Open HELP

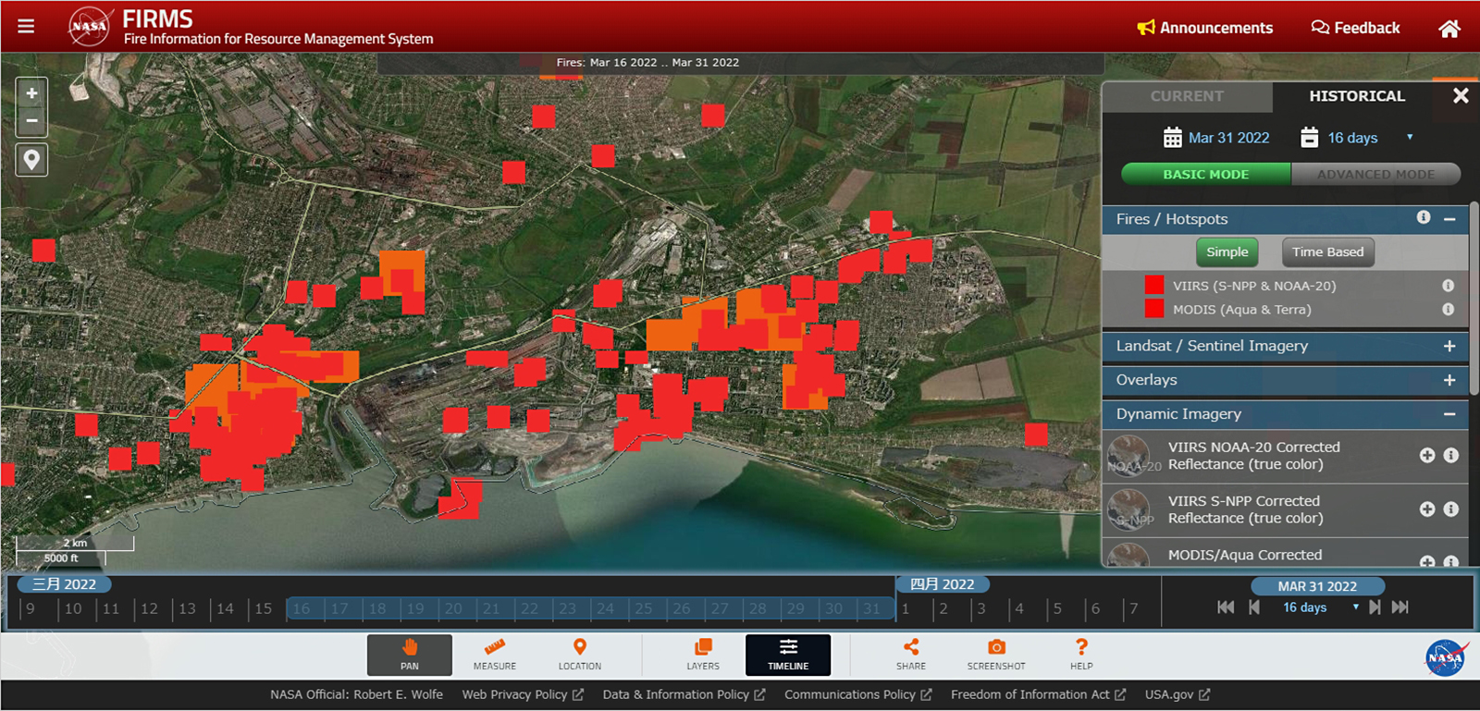click(x=1081, y=655)
